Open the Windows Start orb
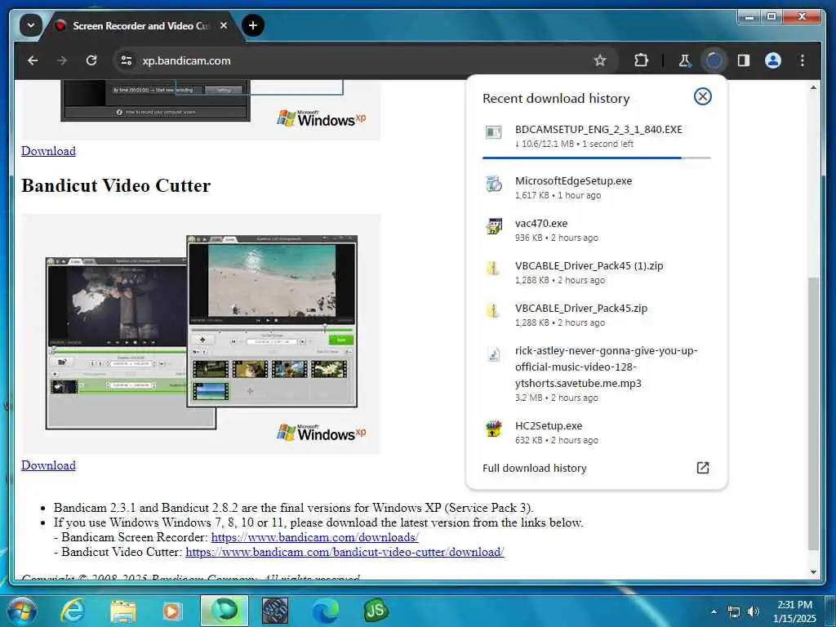The width and height of the screenshot is (836, 627). point(22,611)
